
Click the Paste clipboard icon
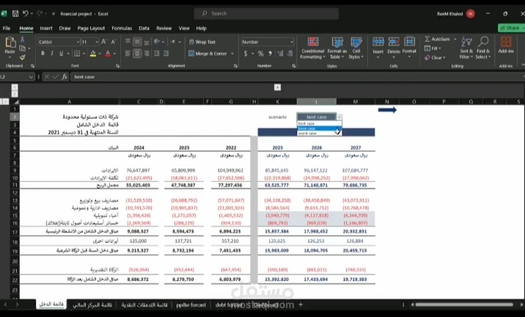10,43
